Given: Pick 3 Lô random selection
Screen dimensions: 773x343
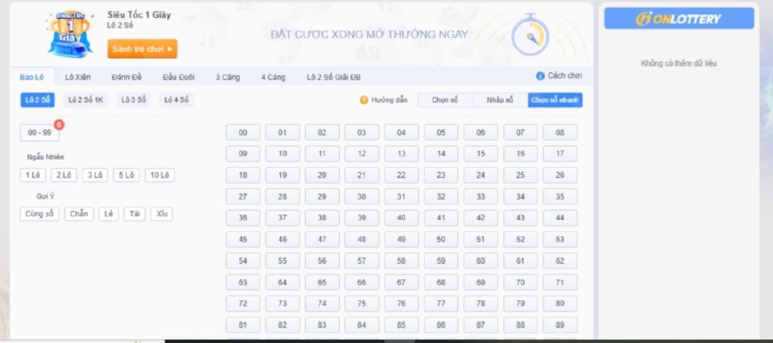Looking at the screenshot, I should click(94, 175).
